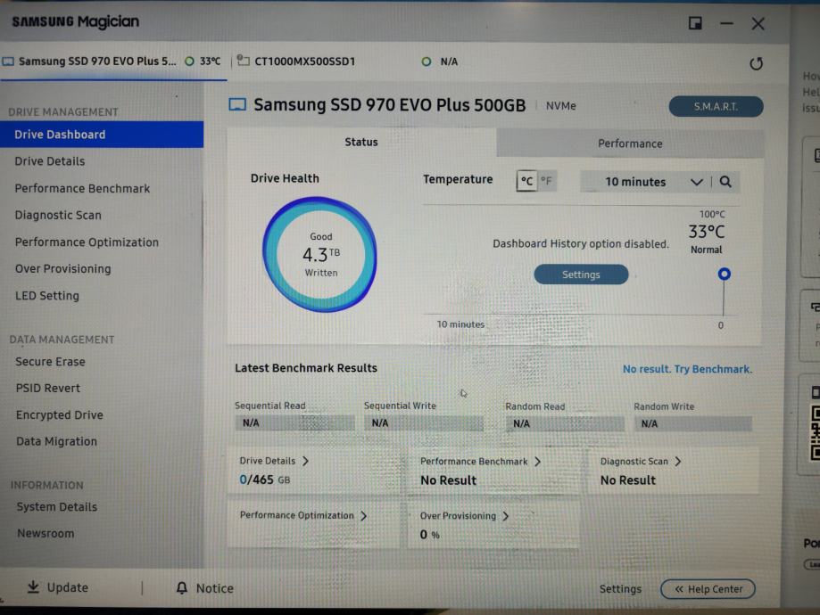Open LED Setting in sidebar

click(x=47, y=296)
